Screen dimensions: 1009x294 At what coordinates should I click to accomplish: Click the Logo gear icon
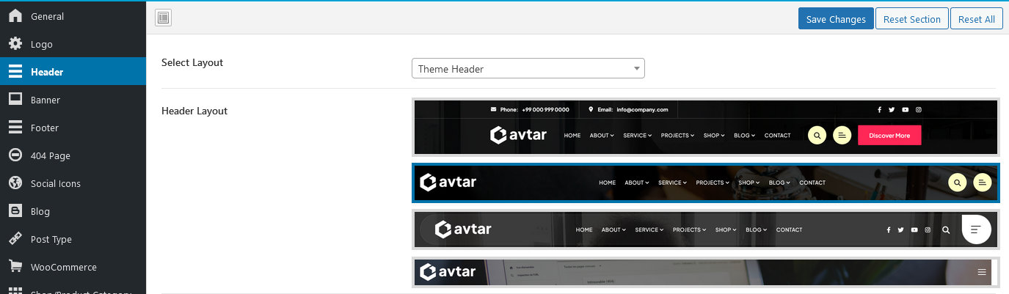(15, 44)
